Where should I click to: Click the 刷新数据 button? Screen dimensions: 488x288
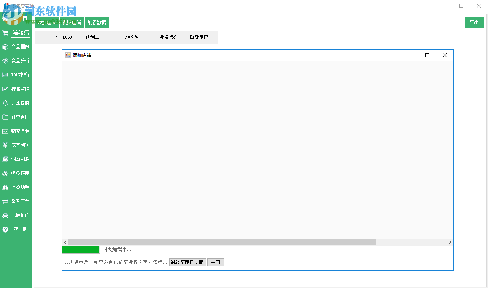point(97,22)
